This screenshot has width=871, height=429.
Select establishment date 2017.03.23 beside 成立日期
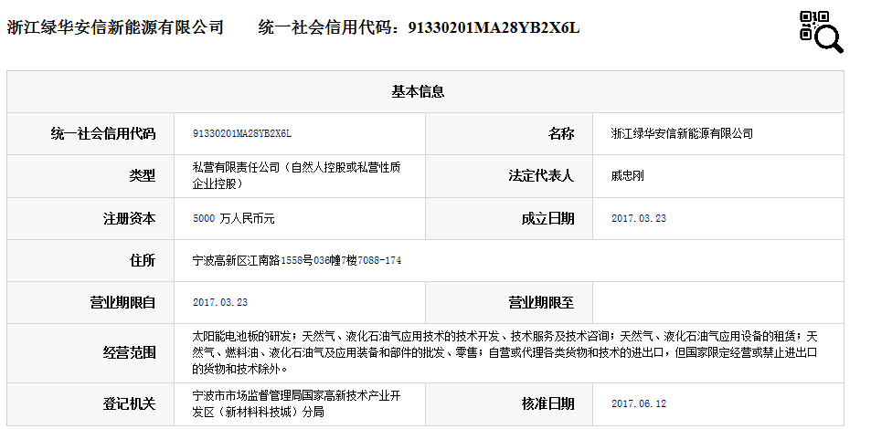coord(639,219)
